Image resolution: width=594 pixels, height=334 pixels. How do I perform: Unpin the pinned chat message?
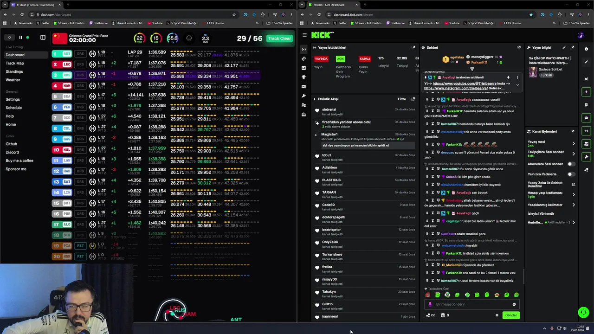click(508, 77)
